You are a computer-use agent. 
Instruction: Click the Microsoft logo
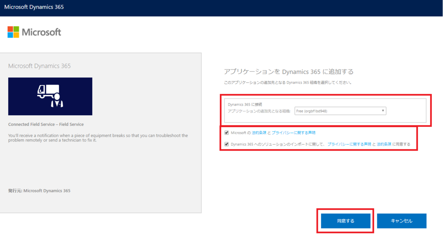click(x=34, y=32)
